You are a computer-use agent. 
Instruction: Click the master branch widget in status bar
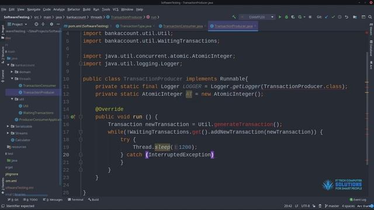(x=331, y=206)
